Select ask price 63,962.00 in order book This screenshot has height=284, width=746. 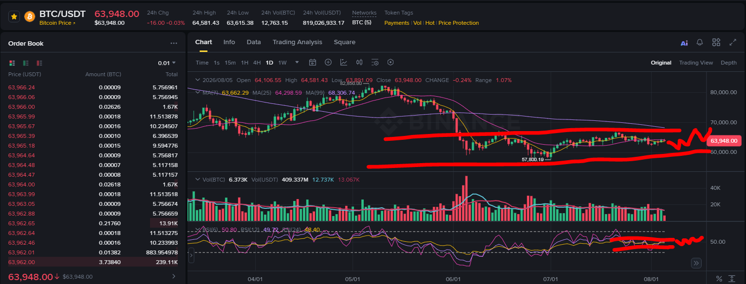[21, 262]
